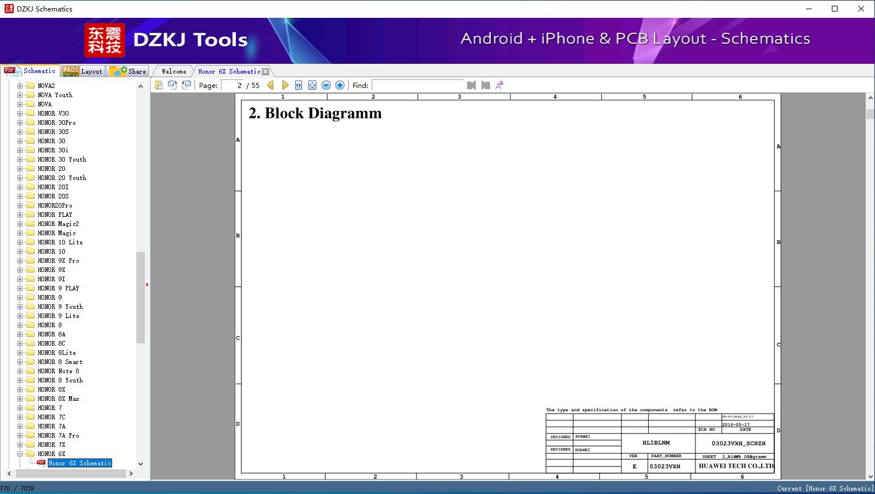The image size is (875, 494).
Task: Click the DZKJ Tools logo
Action: pyautogui.click(x=105, y=40)
